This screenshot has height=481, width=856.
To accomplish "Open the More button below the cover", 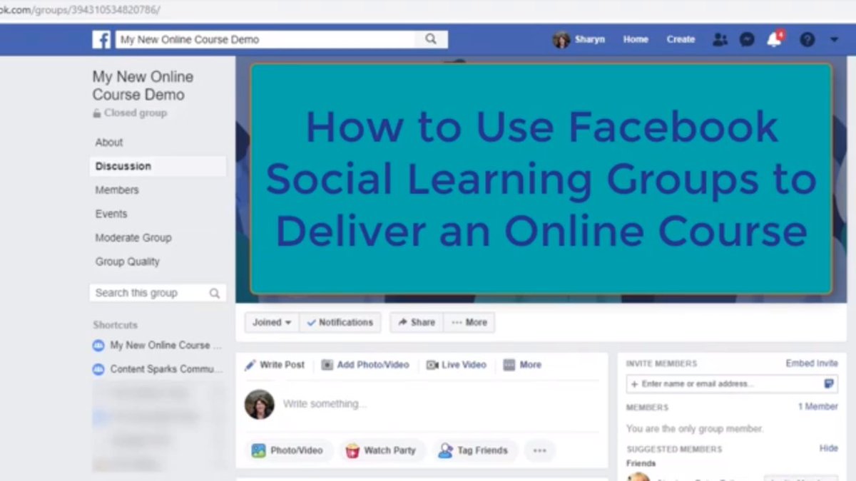I will (469, 322).
